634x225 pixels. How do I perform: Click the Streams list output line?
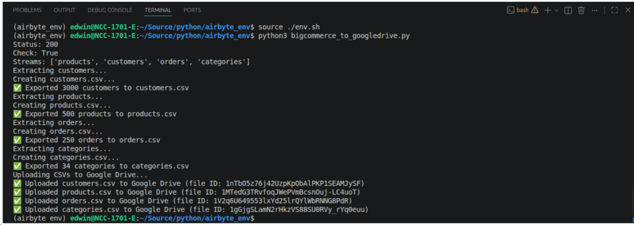tap(131, 62)
